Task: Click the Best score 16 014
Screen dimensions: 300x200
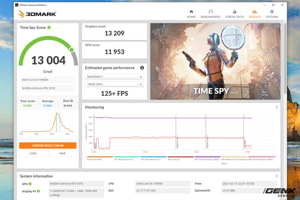Action: coord(68,105)
